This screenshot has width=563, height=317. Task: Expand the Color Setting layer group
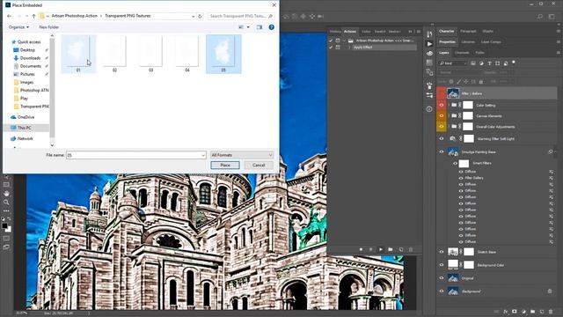(x=449, y=106)
